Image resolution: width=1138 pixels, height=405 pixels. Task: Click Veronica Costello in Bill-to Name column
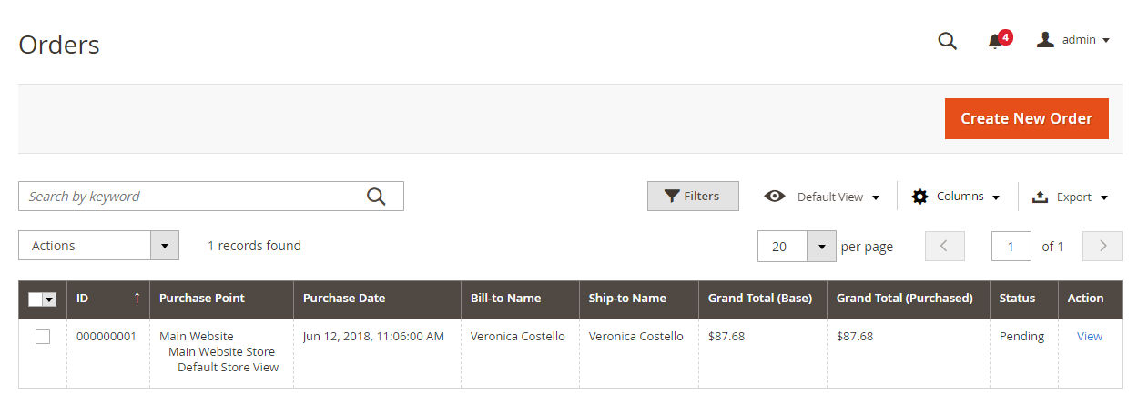point(518,336)
